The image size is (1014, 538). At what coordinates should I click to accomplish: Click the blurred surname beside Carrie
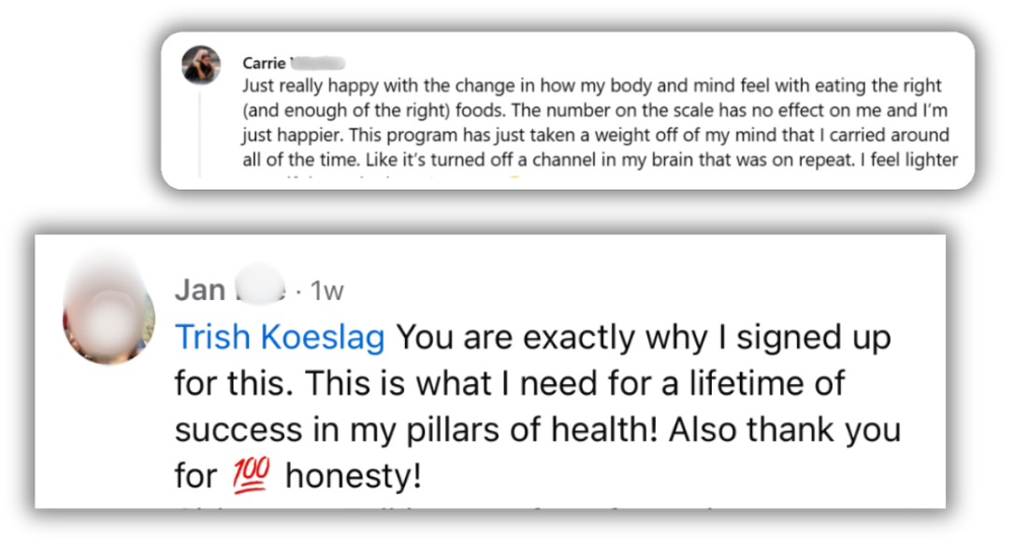click(x=319, y=63)
